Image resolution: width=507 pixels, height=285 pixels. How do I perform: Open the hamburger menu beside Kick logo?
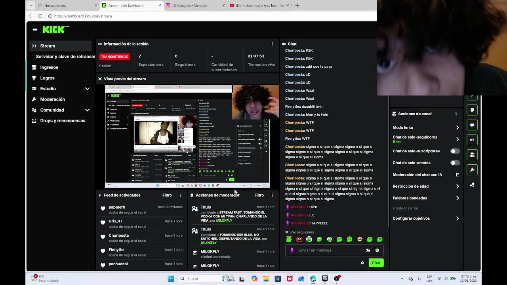click(35, 30)
